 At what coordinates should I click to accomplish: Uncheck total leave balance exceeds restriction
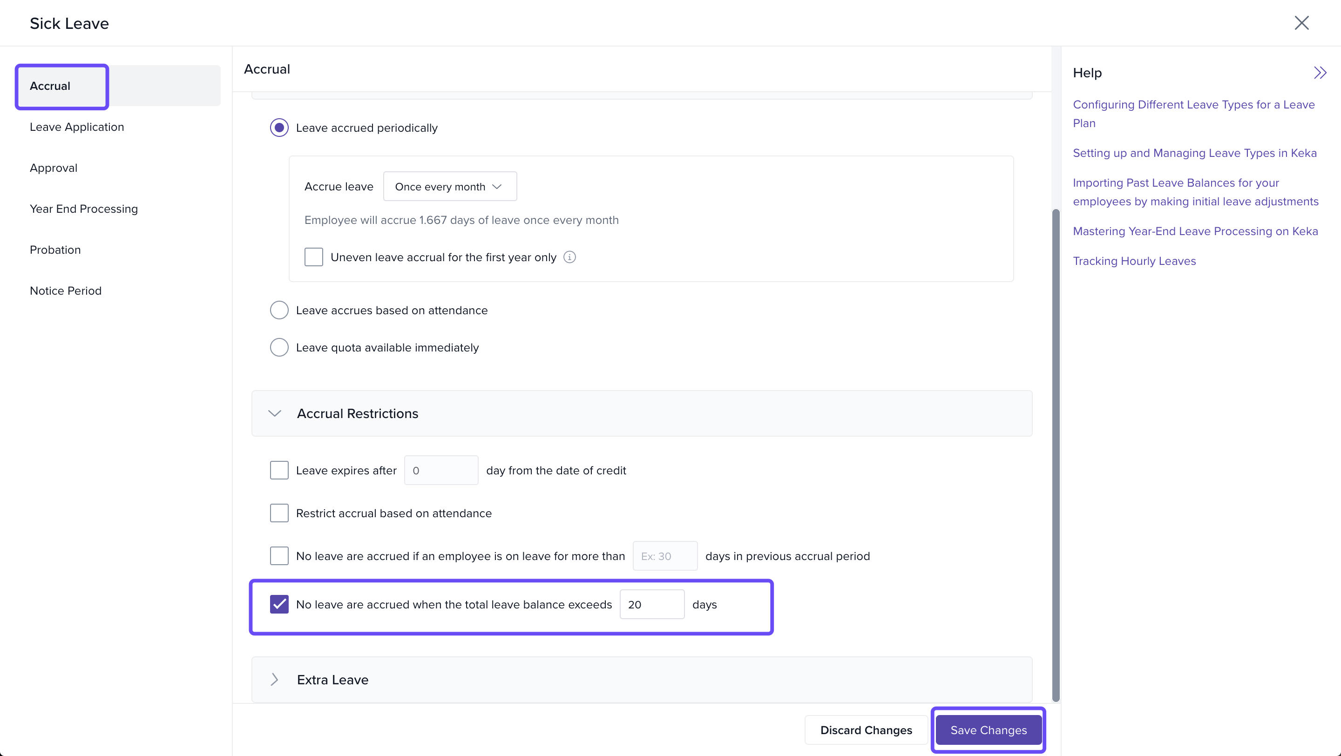click(279, 604)
